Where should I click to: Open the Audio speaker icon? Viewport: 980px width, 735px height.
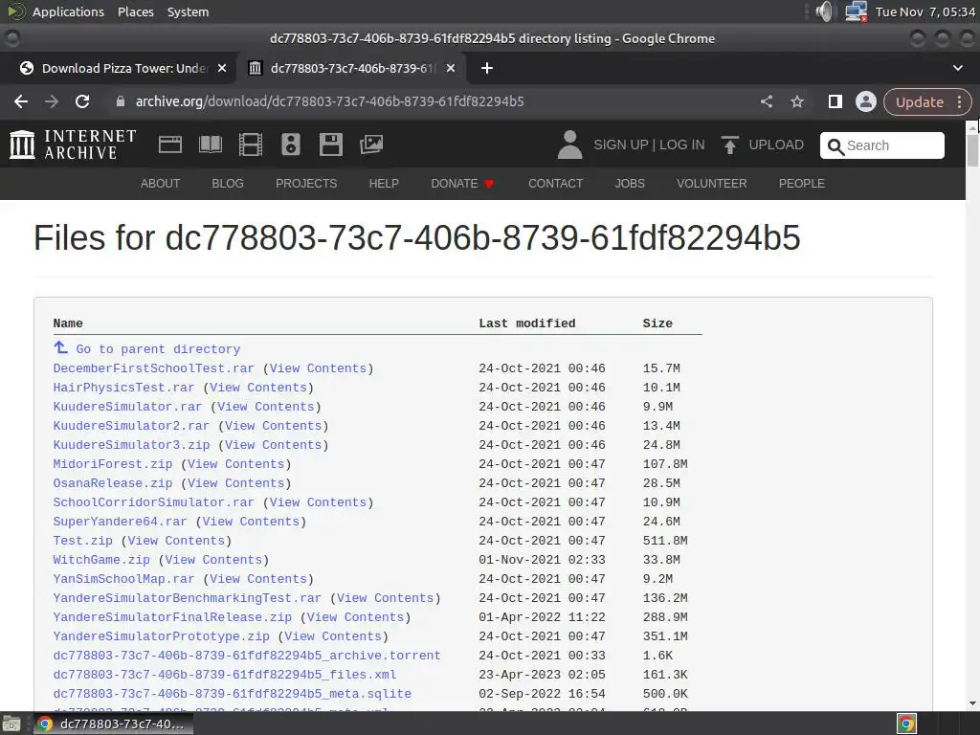click(291, 145)
